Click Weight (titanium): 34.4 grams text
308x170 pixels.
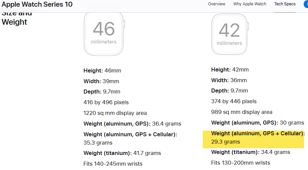(x=251, y=152)
